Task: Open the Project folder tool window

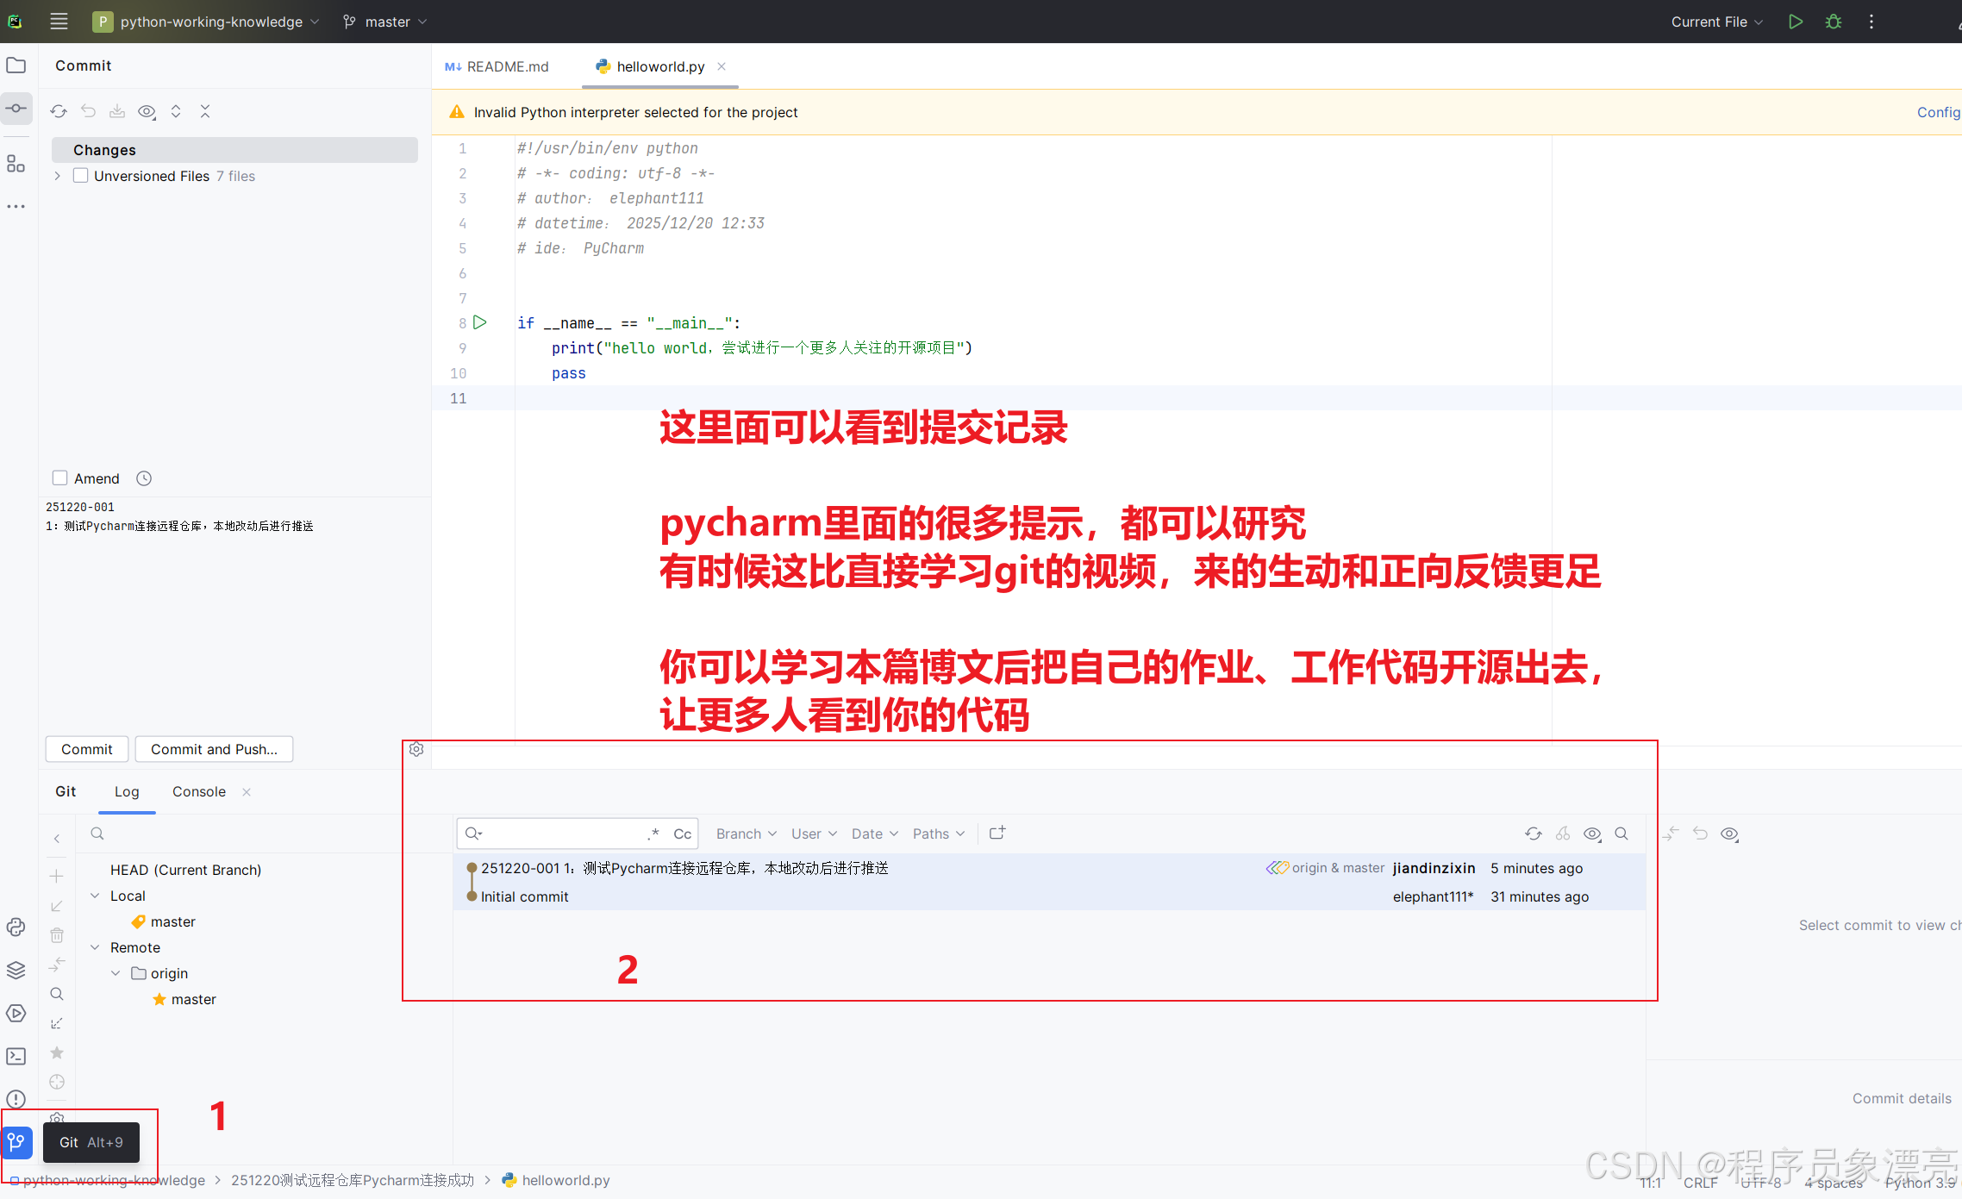Action: click(16, 66)
